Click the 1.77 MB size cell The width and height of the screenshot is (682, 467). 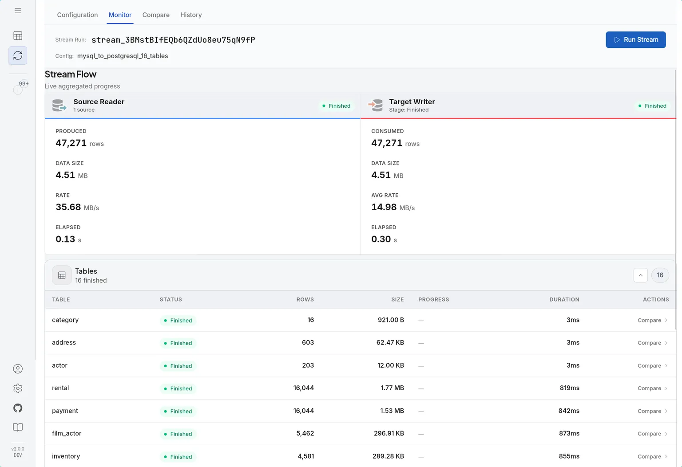(393, 388)
